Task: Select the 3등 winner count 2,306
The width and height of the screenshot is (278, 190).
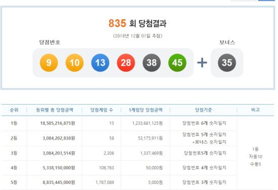Action: point(109,153)
